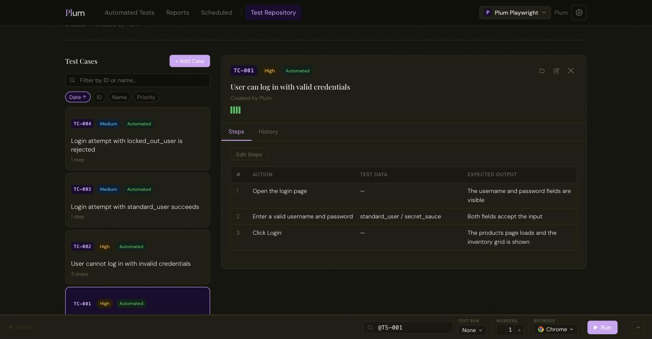Click the @TS-001 run filter field
652x339 pixels.
[x=408, y=327]
